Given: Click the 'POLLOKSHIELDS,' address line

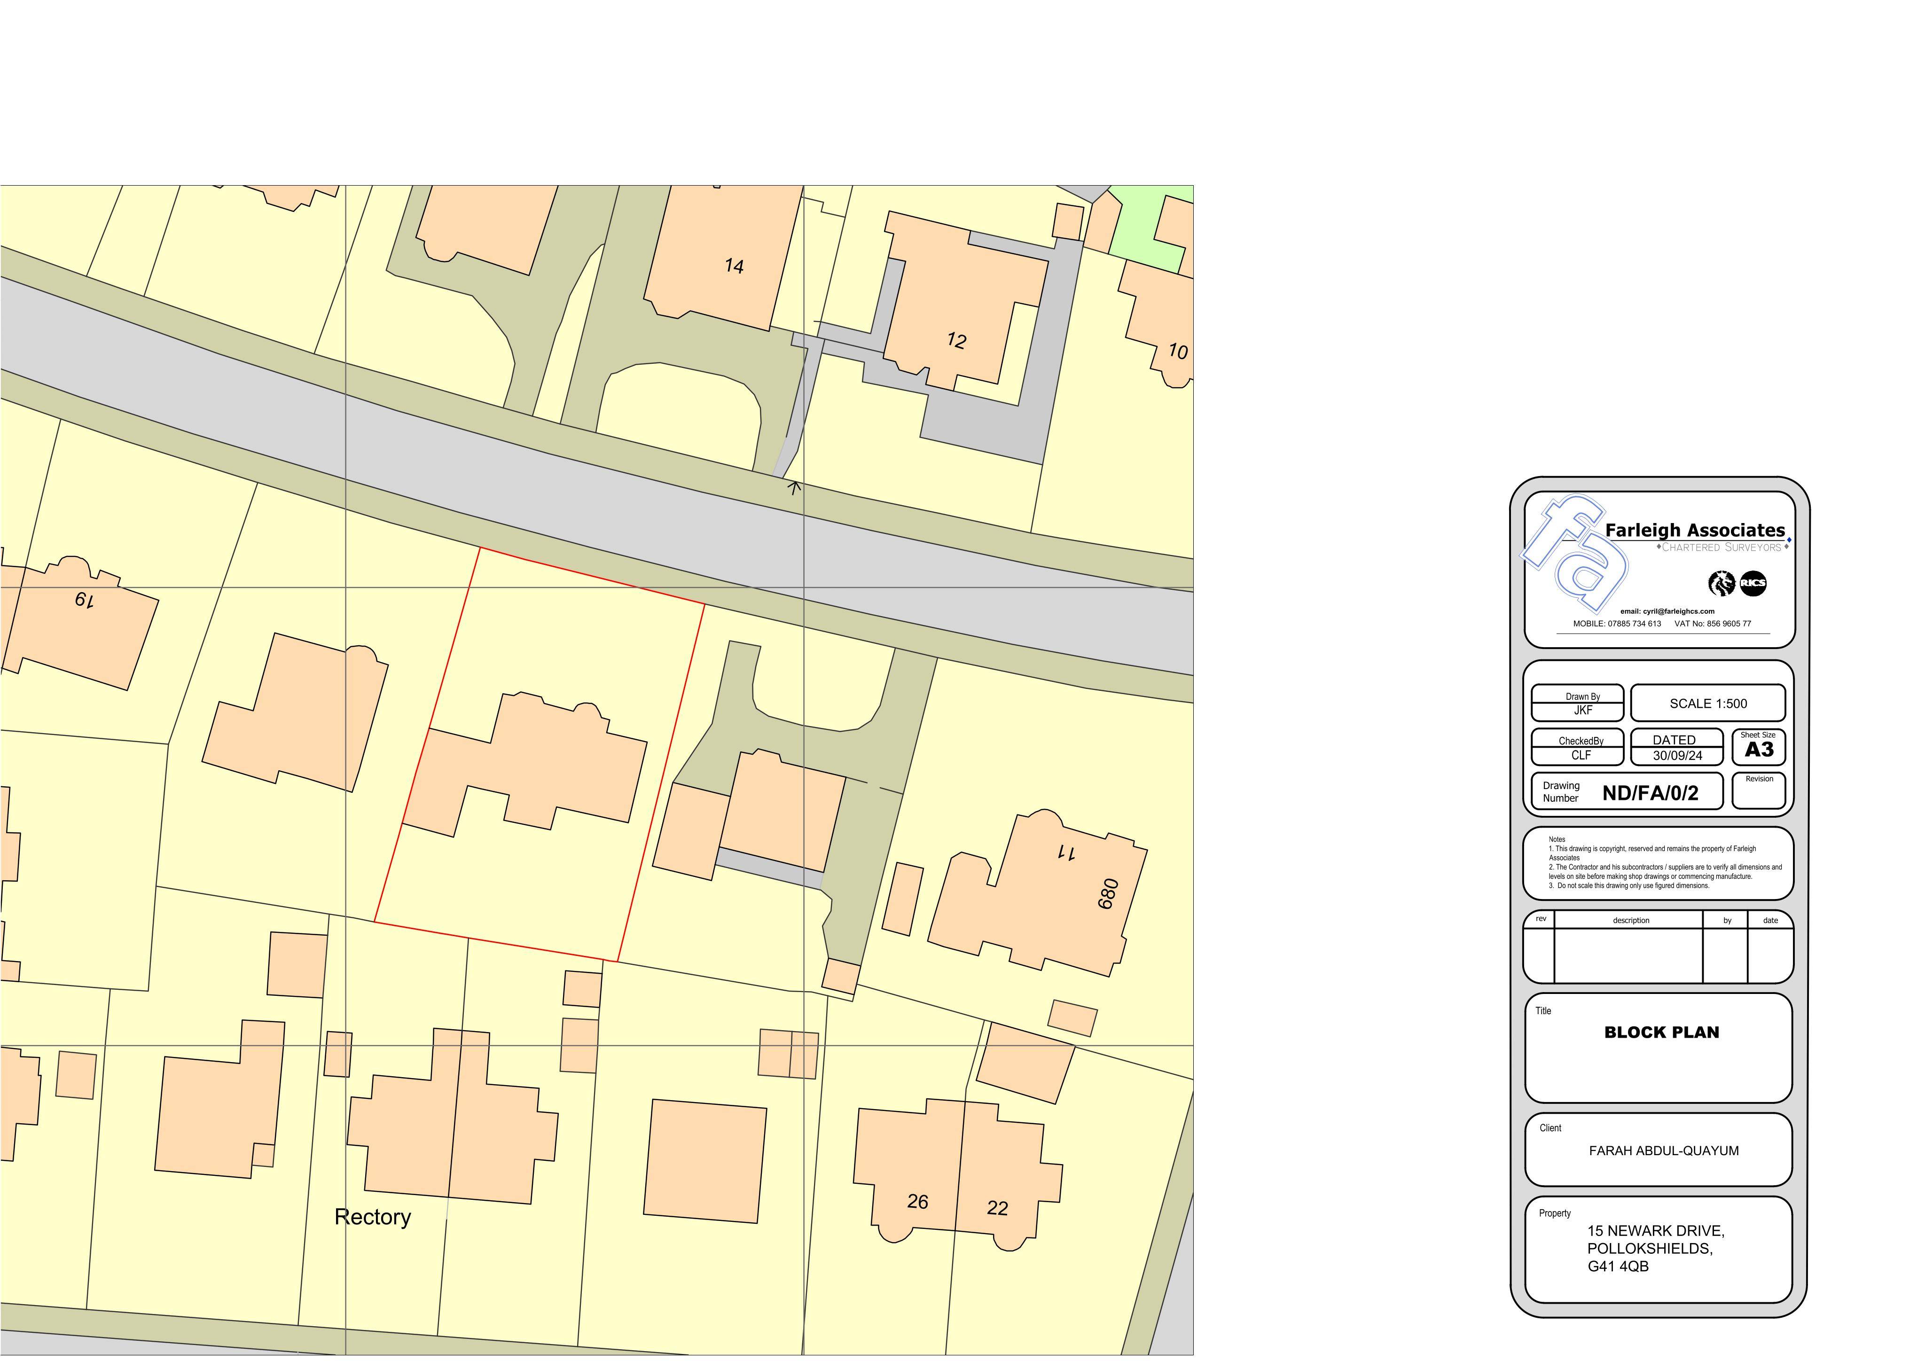Looking at the screenshot, I should 1649,1249.
